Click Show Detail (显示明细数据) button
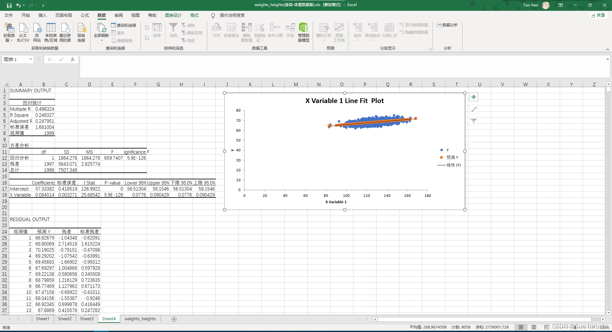The width and height of the screenshot is (612, 332). click(x=414, y=25)
